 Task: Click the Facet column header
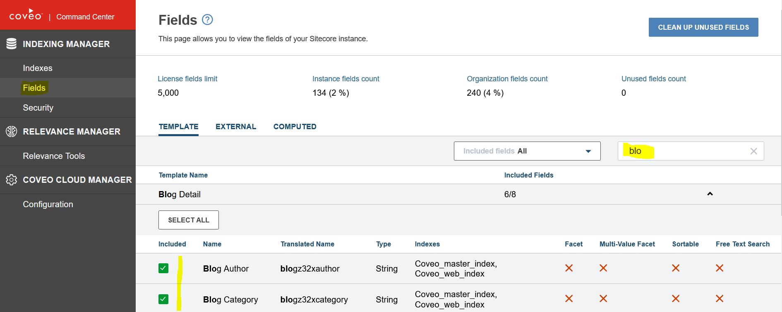[573, 244]
